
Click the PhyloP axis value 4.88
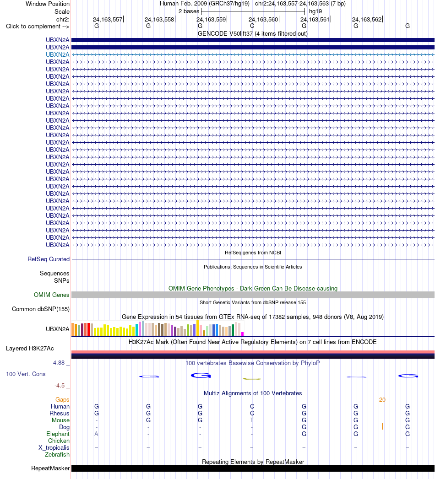pos(59,363)
